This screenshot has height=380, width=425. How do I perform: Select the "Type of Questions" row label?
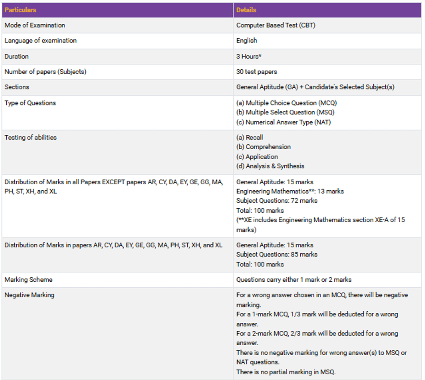(x=30, y=103)
